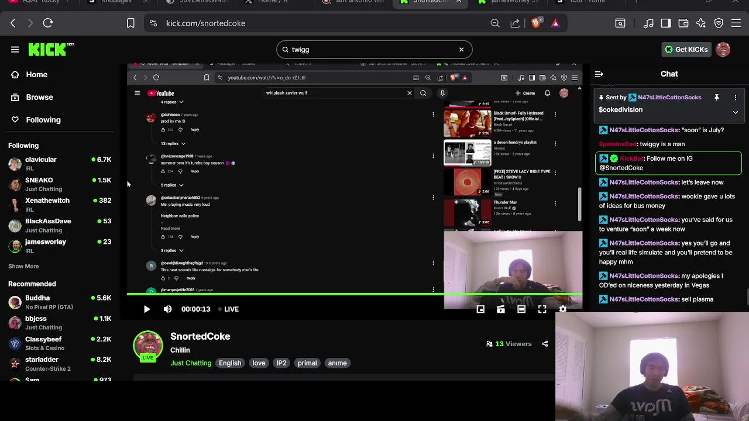Image resolution: width=749 pixels, height=421 pixels.
Task: Collapse the chat panel
Action: tap(599, 74)
